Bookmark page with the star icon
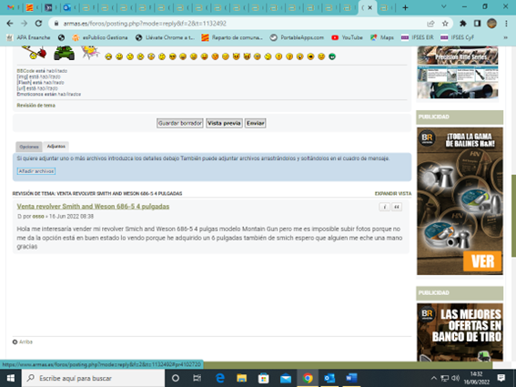516x387 pixels. (x=445, y=24)
